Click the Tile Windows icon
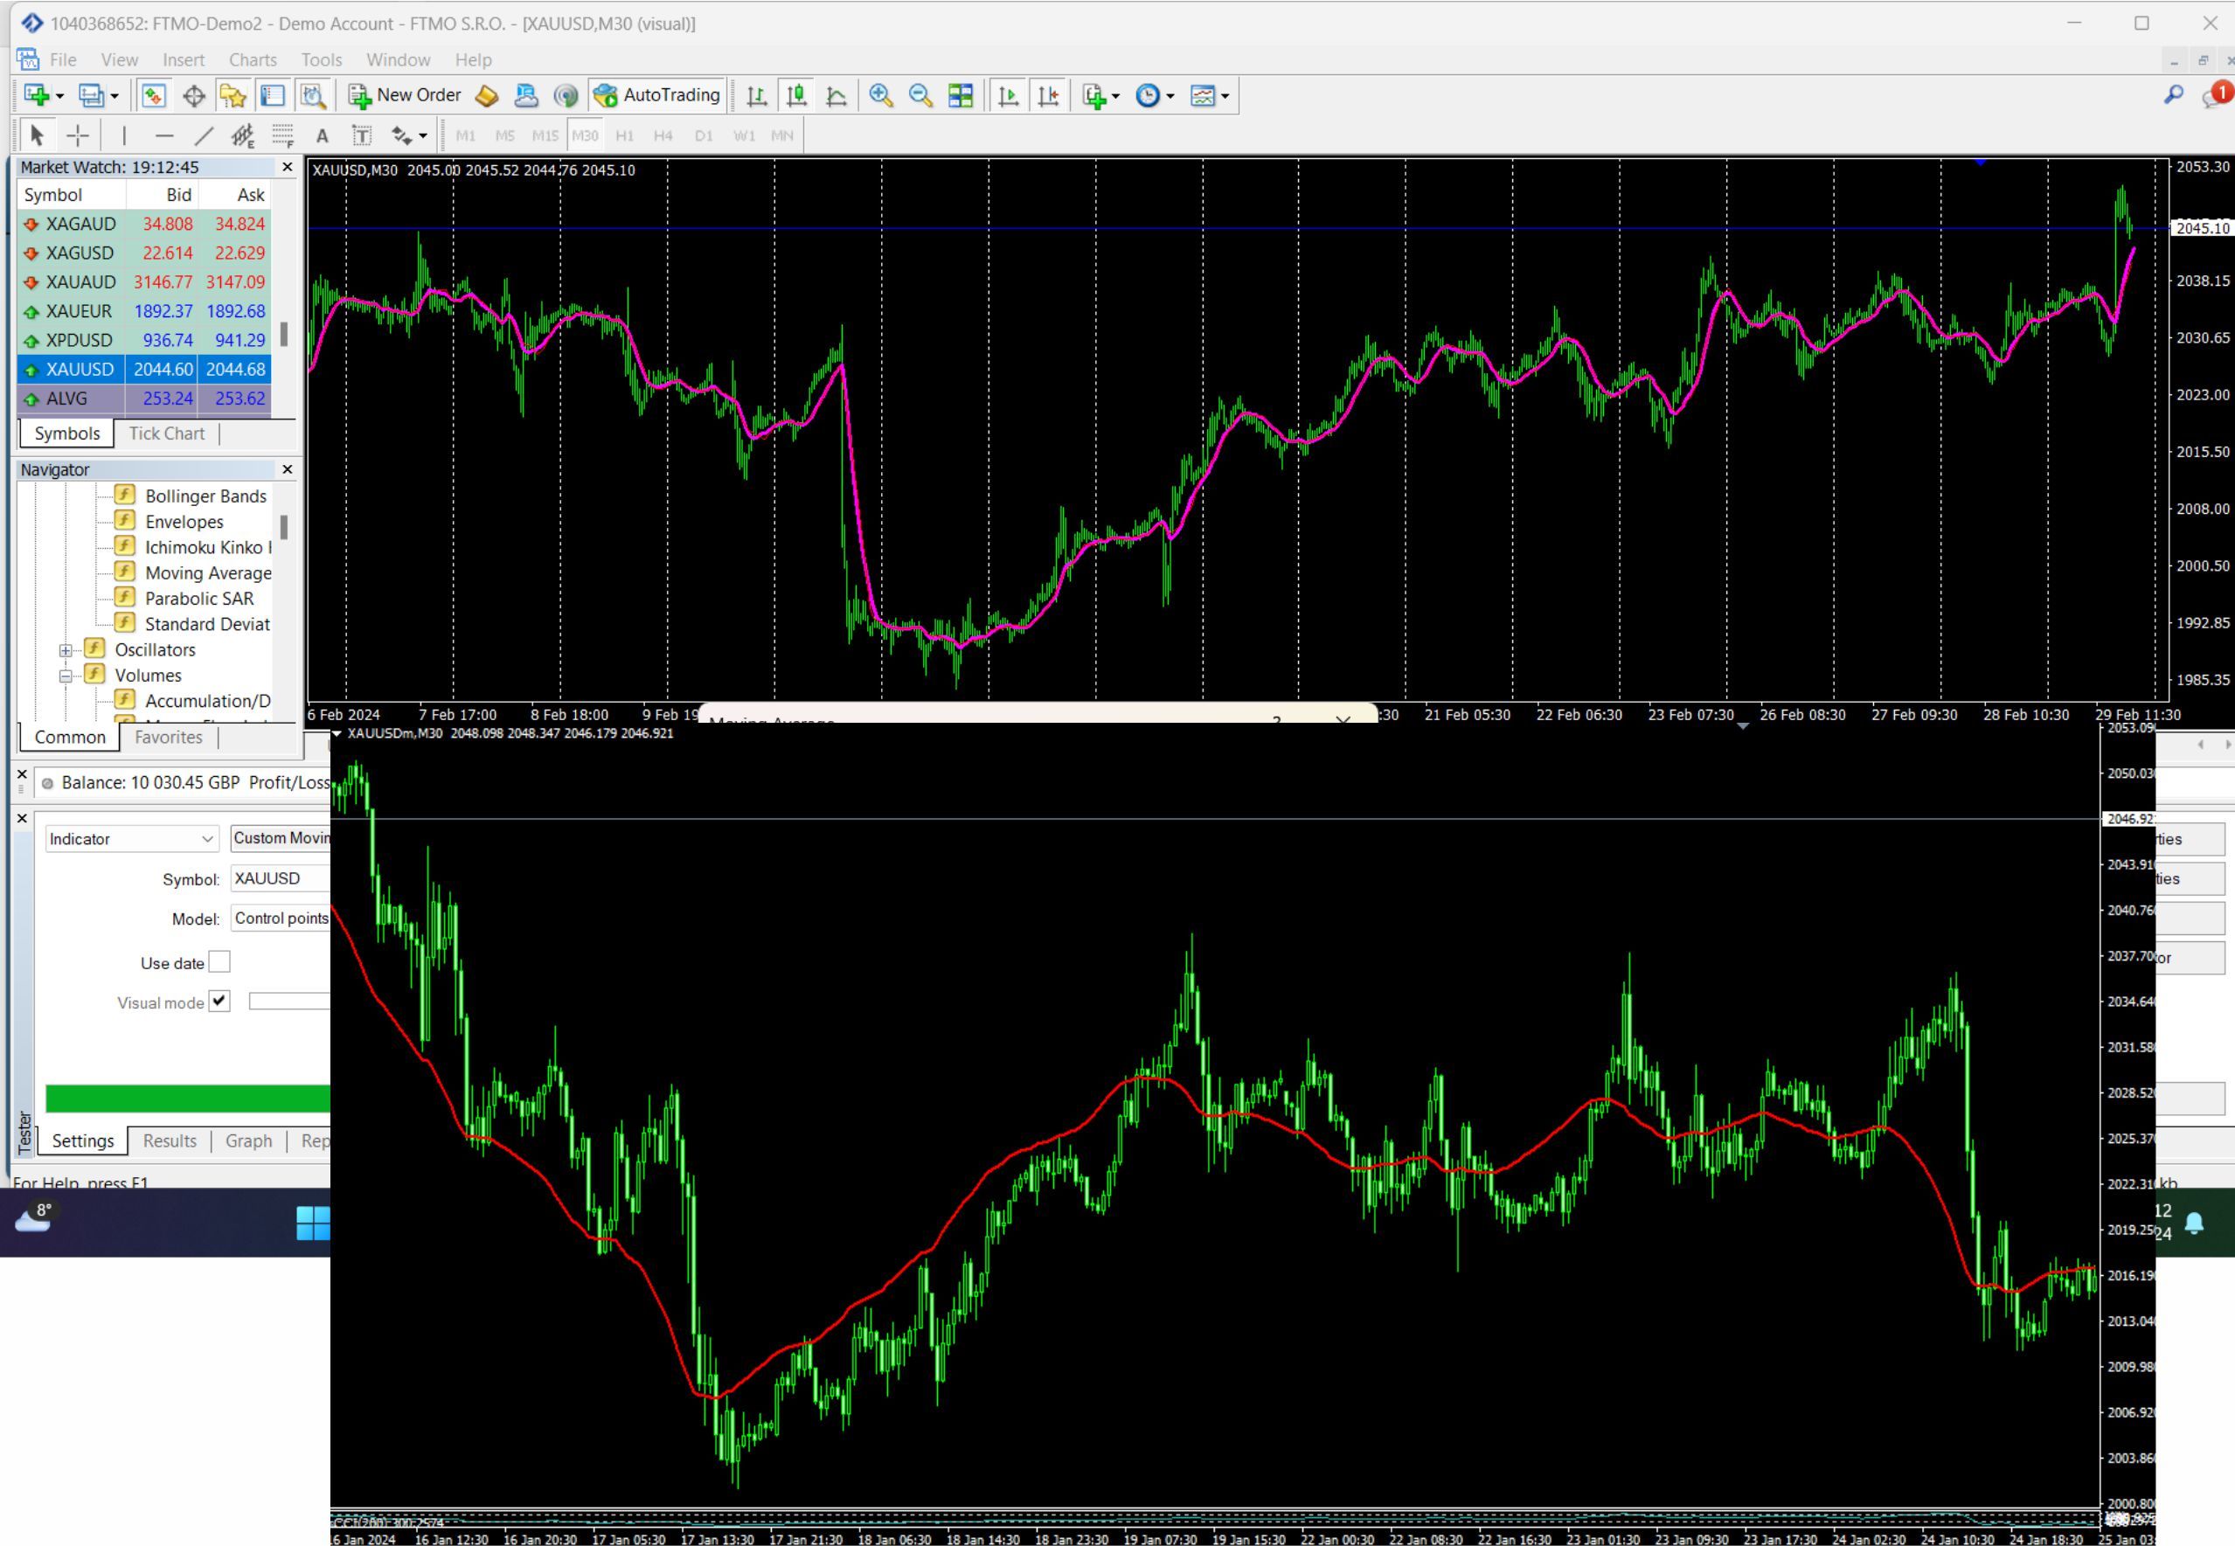Viewport: 2235px width, 1546px height. coord(960,95)
